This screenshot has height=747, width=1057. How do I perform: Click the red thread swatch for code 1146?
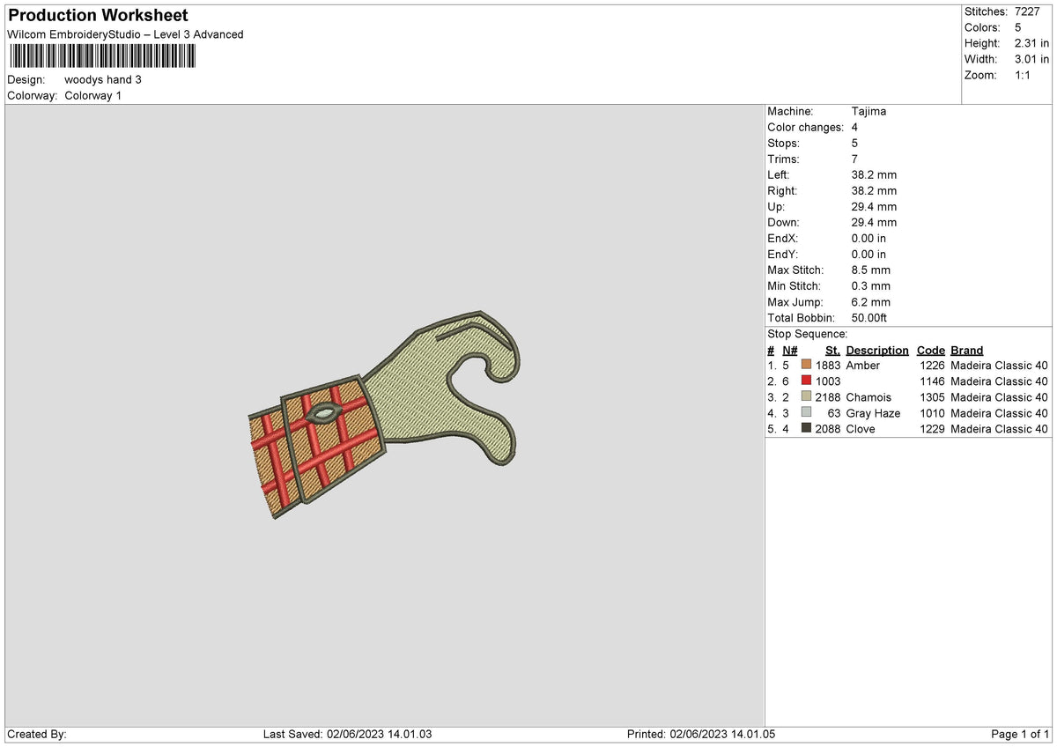point(807,381)
